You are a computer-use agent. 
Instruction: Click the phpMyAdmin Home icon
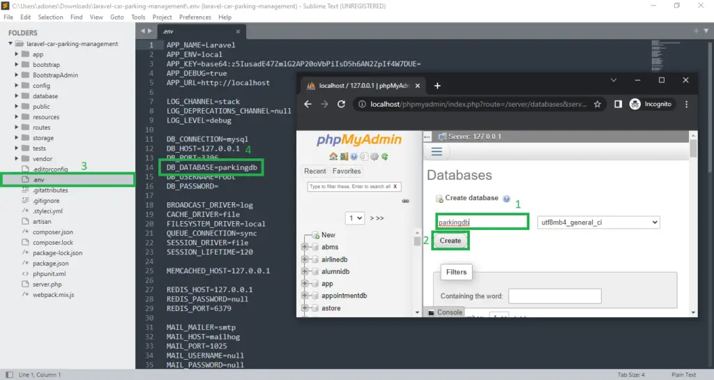[334, 156]
